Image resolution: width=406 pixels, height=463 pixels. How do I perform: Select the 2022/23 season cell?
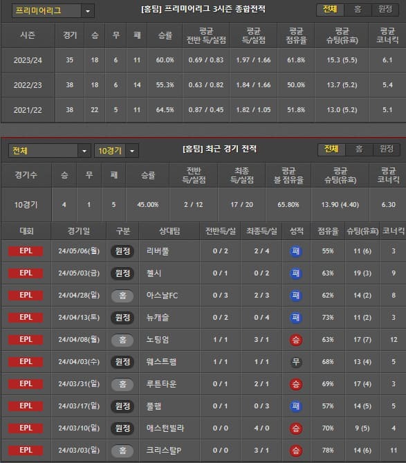click(28, 85)
